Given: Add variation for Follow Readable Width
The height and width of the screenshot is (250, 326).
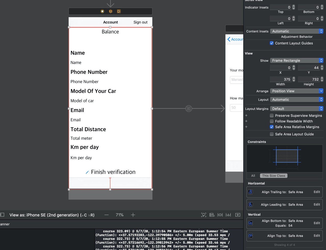Looking at the screenshot, I should 246,121.
